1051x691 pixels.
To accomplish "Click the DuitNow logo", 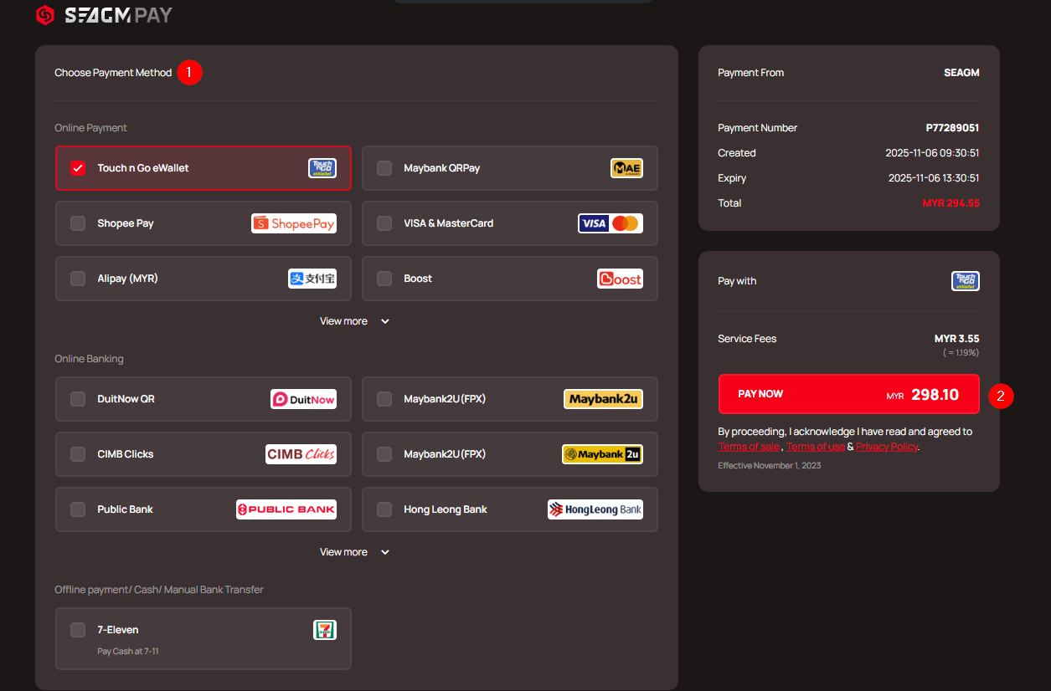I will point(303,399).
